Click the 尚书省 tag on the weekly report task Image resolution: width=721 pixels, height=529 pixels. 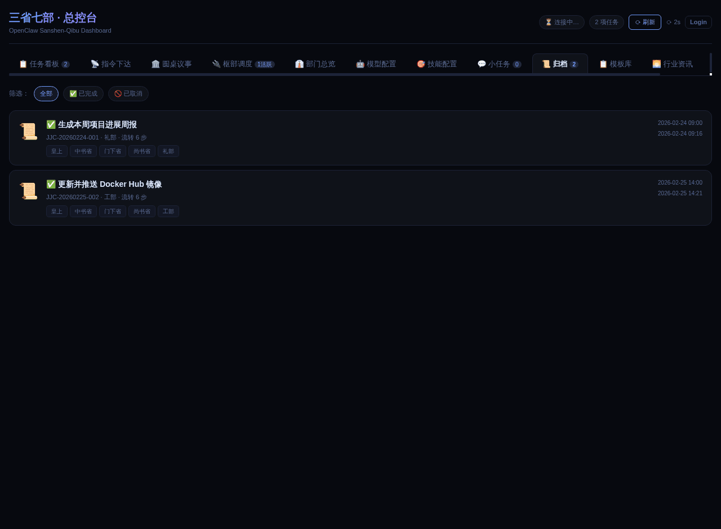(142, 151)
